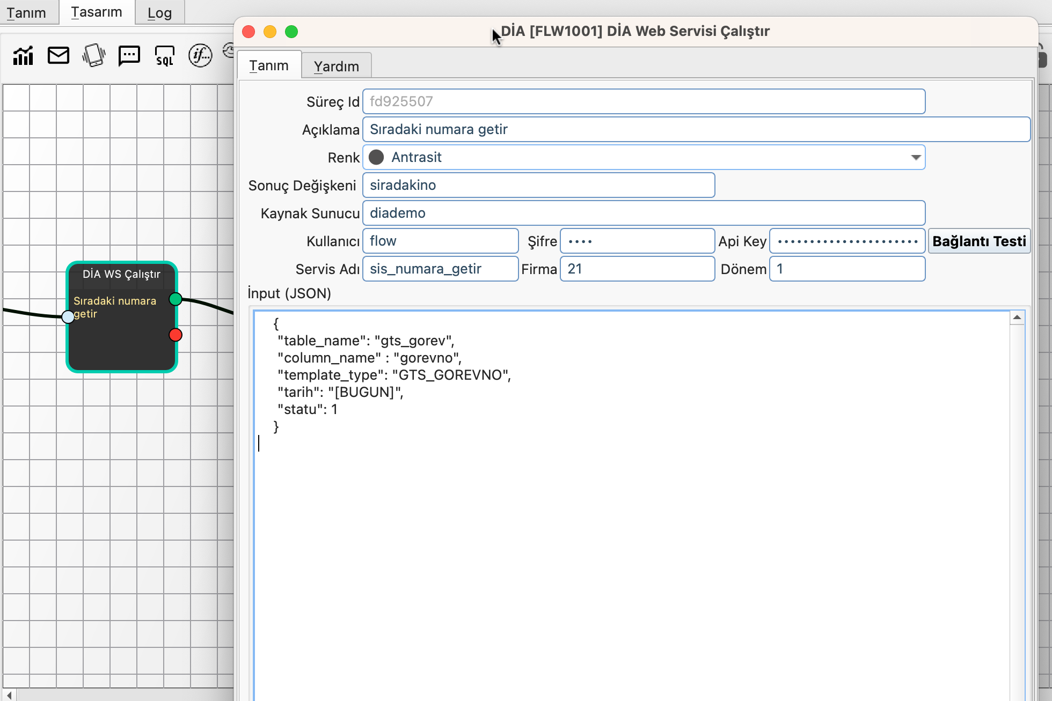Switch to the Yardım tab
1052x701 pixels.
tap(337, 66)
